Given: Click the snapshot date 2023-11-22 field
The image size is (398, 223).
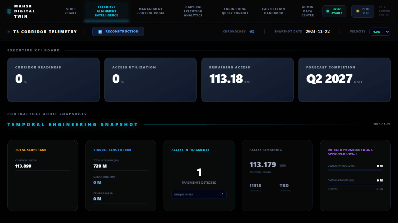Looking at the screenshot, I should [318, 32].
